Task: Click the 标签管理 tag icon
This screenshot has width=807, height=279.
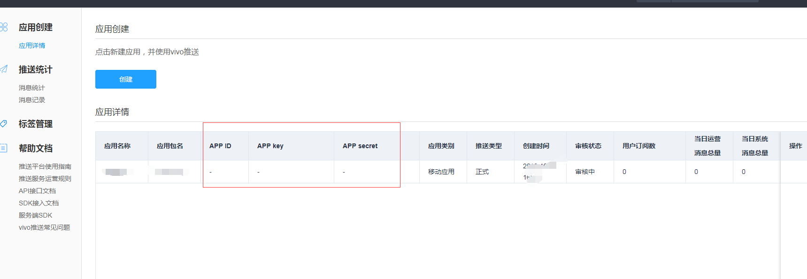Action: 4,124
